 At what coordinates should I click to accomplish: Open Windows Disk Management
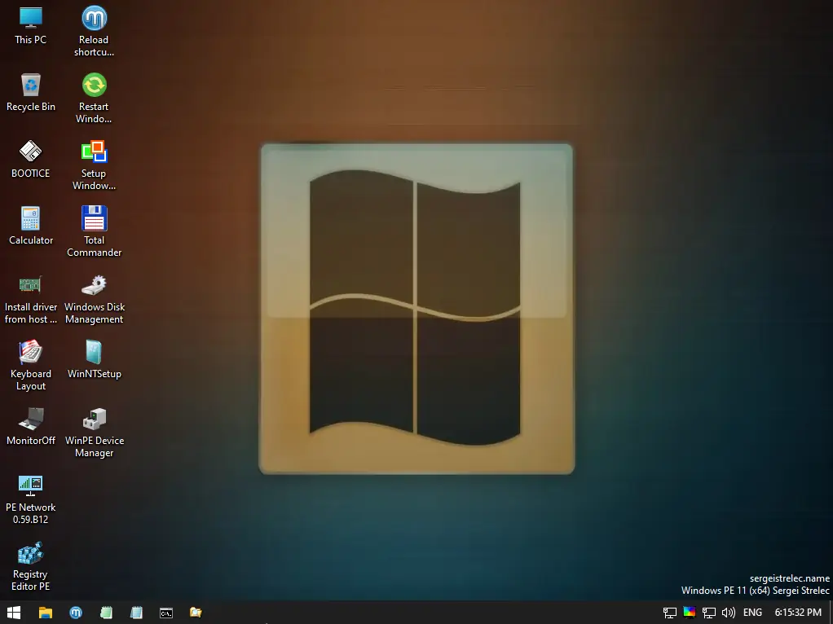pyautogui.click(x=94, y=298)
